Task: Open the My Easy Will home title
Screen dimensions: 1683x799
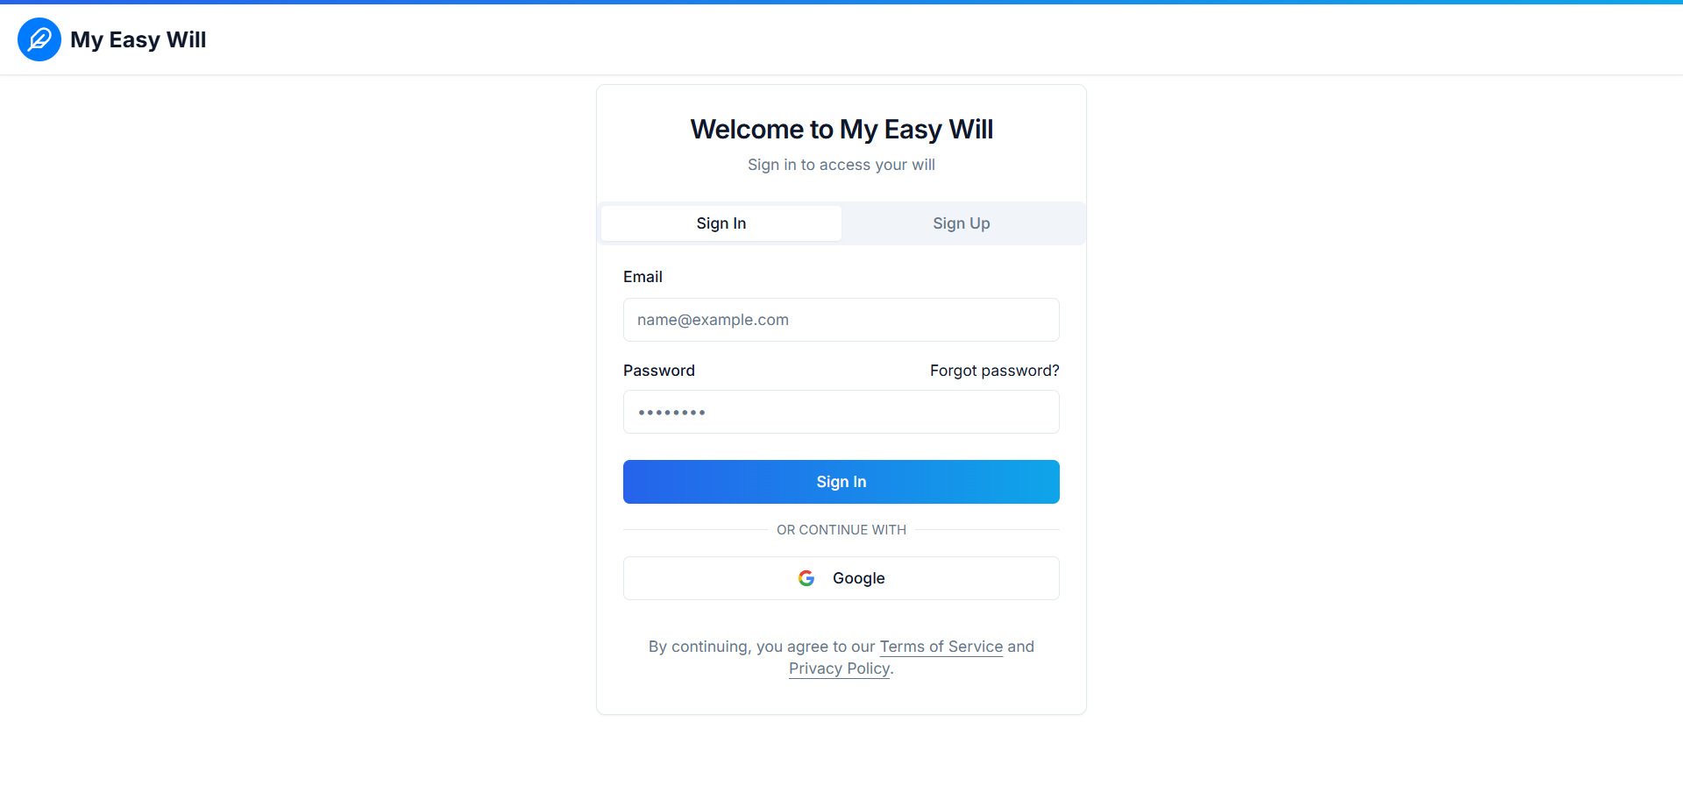Action: 138,39
